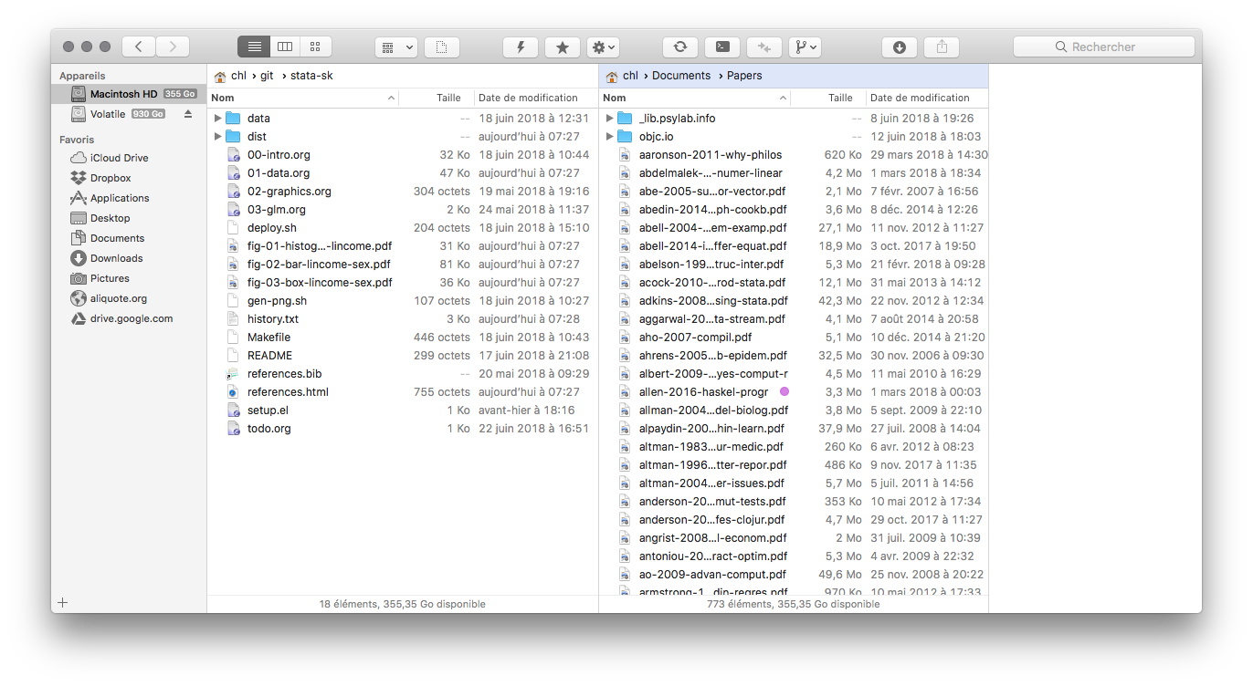Click the Documents breadcrumb in right pane
The image size is (1253, 686).
point(680,76)
